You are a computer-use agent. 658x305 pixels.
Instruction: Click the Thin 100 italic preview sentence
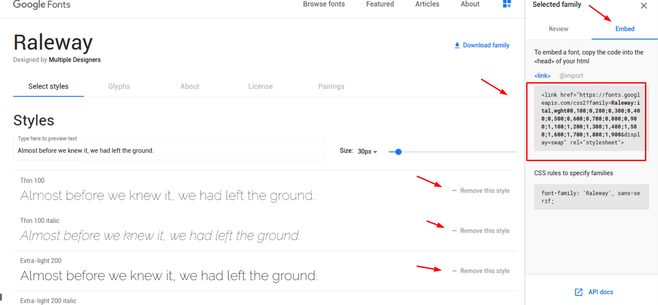click(160, 236)
